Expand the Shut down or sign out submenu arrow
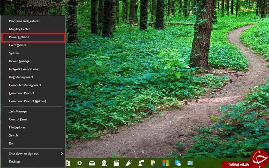Screen dimensions: 269x168 [62, 154]
